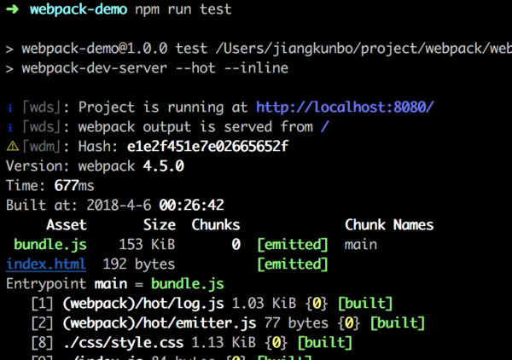The image size is (512, 360).
Task: Click the 'webpack-demo@1.0.0 test' script line
Action: [114, 49]
